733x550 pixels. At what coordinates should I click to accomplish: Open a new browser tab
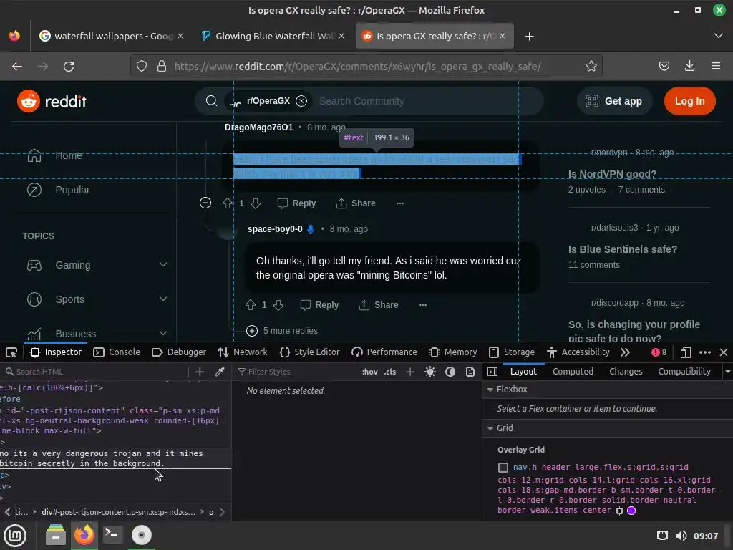(529, 36)
